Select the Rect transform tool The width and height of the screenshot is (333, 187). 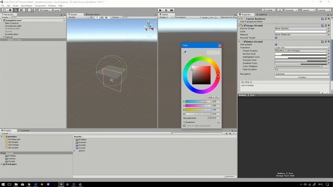(27, 10)
